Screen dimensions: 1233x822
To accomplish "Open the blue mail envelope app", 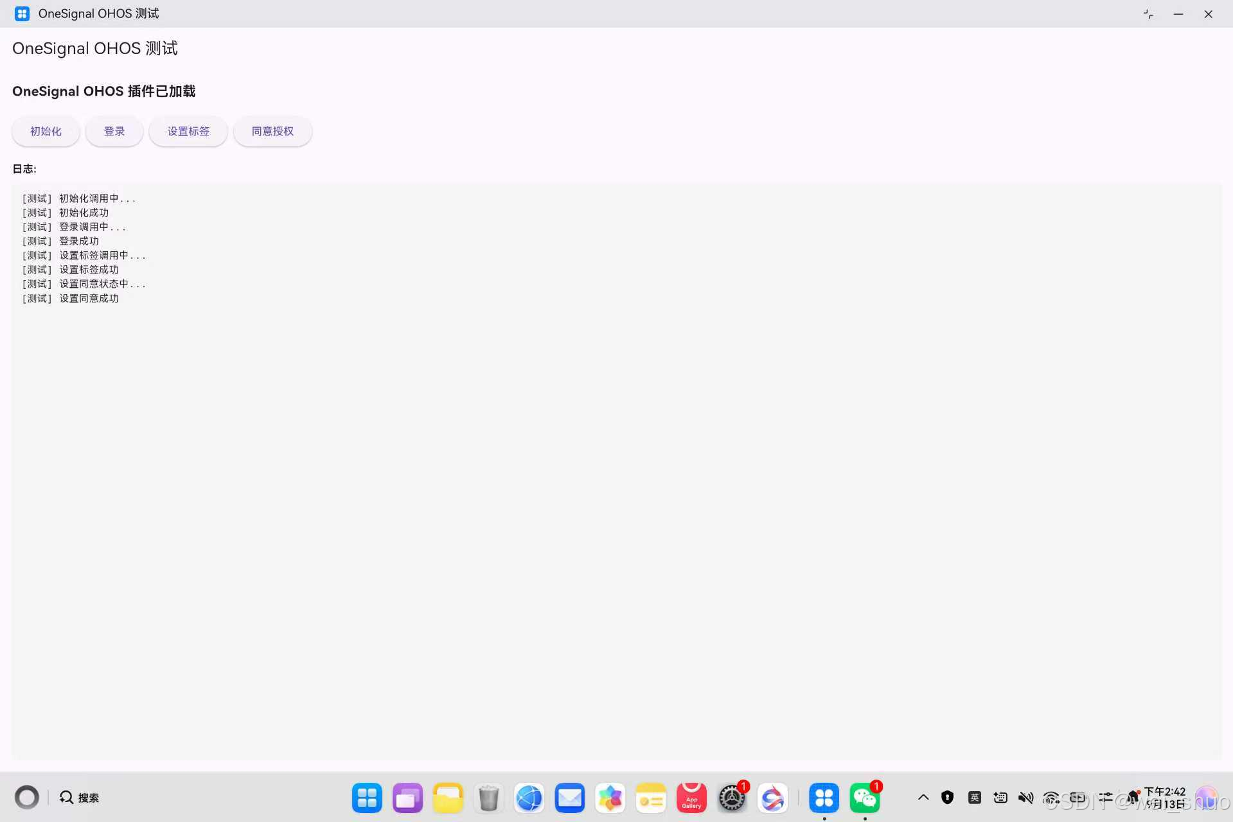I will pyautogui.click(x=569, y=798).
